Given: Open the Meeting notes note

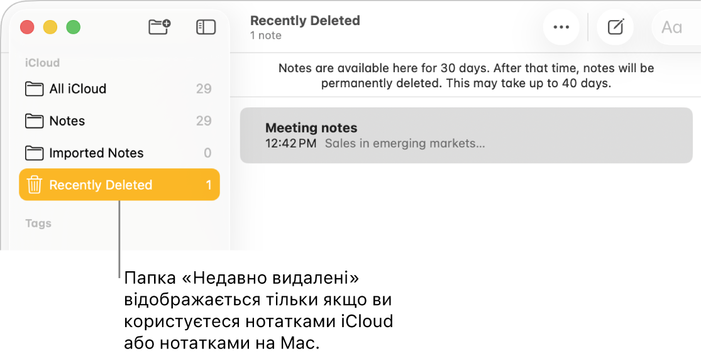Looking at the screenshot, I should (x=466, y=135).
